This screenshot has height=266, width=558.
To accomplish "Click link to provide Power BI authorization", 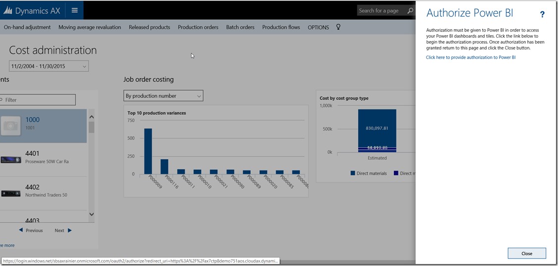I will tap(470, 57).
